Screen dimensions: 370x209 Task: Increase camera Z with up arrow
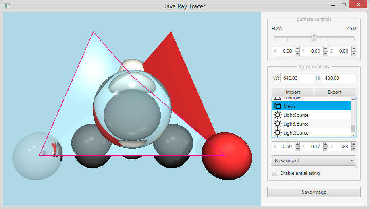tap(354, 49)
